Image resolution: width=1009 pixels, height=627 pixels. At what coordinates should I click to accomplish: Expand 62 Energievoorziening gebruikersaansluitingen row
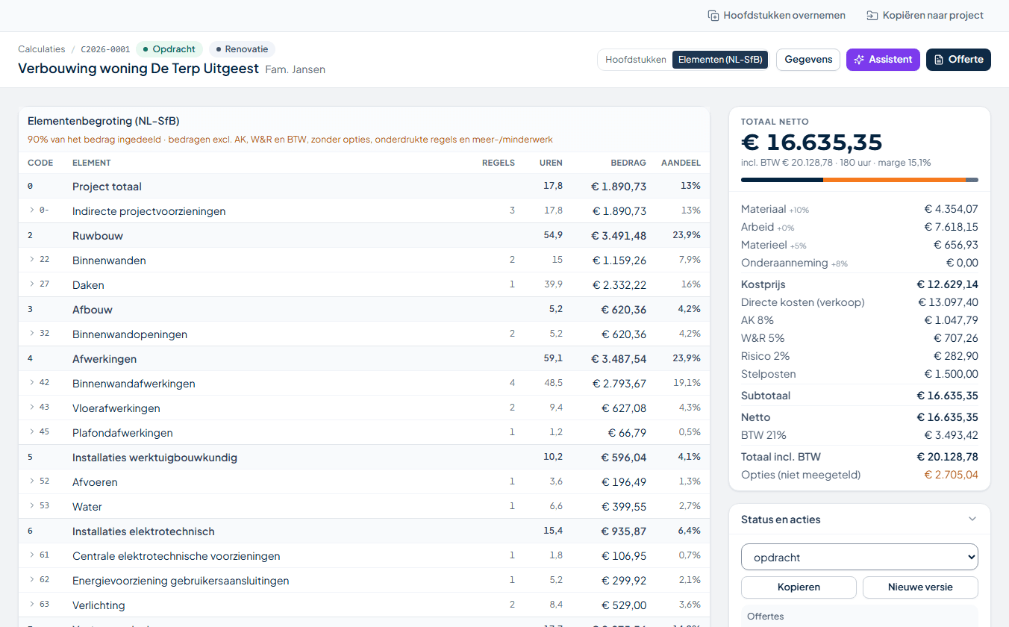pyautogui.click(x=32, y=580)
